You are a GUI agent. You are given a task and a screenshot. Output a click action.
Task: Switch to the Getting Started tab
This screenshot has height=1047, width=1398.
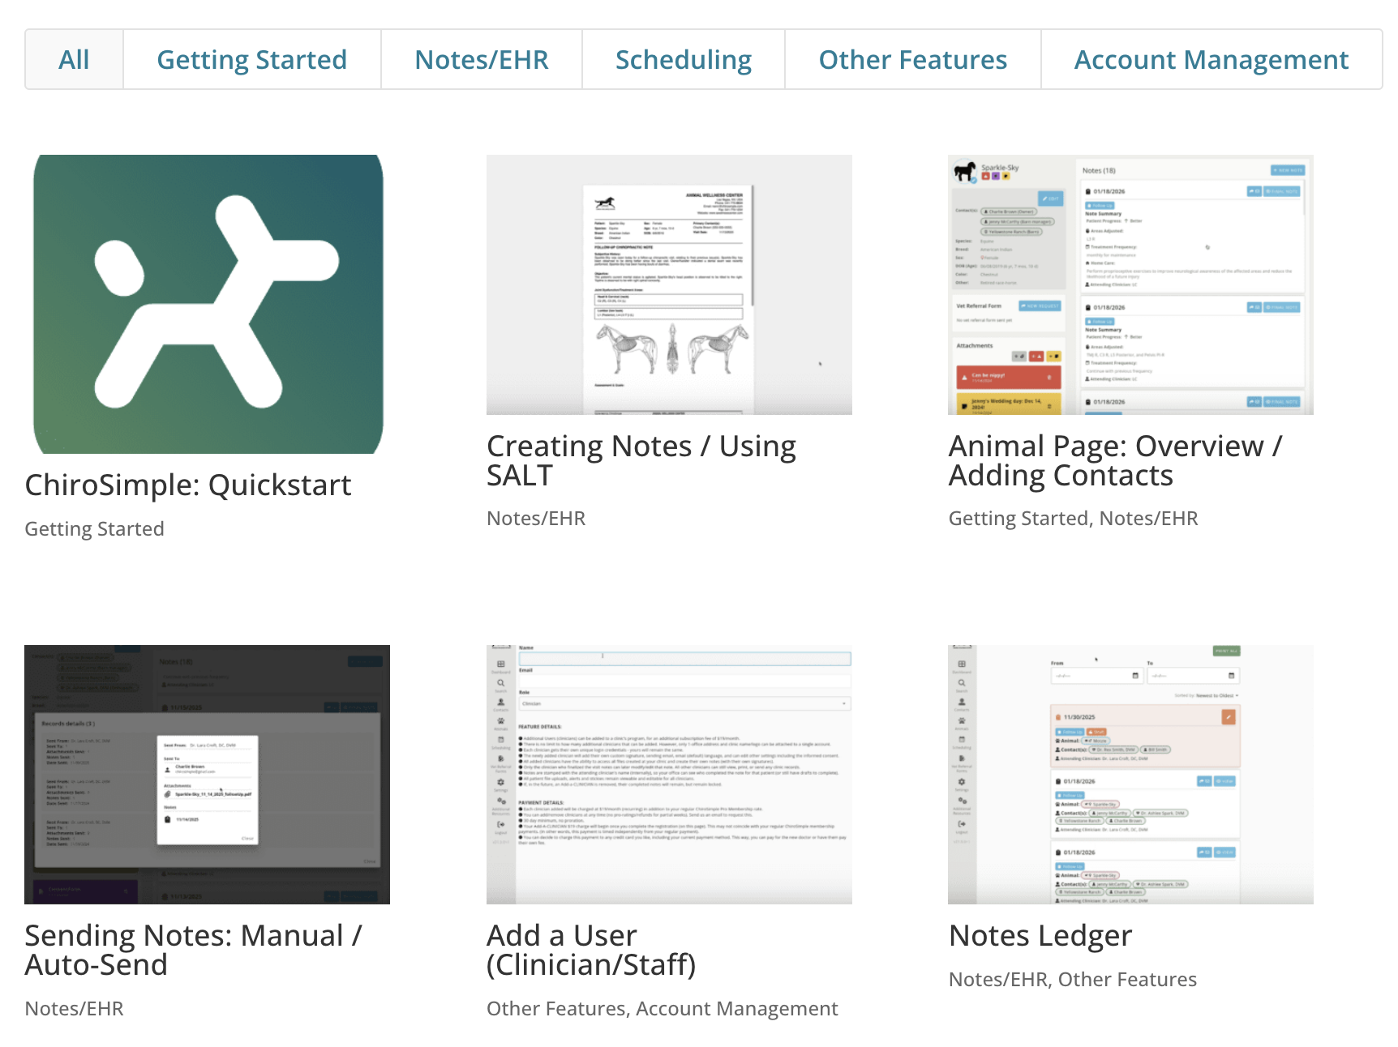pos(251,60)
